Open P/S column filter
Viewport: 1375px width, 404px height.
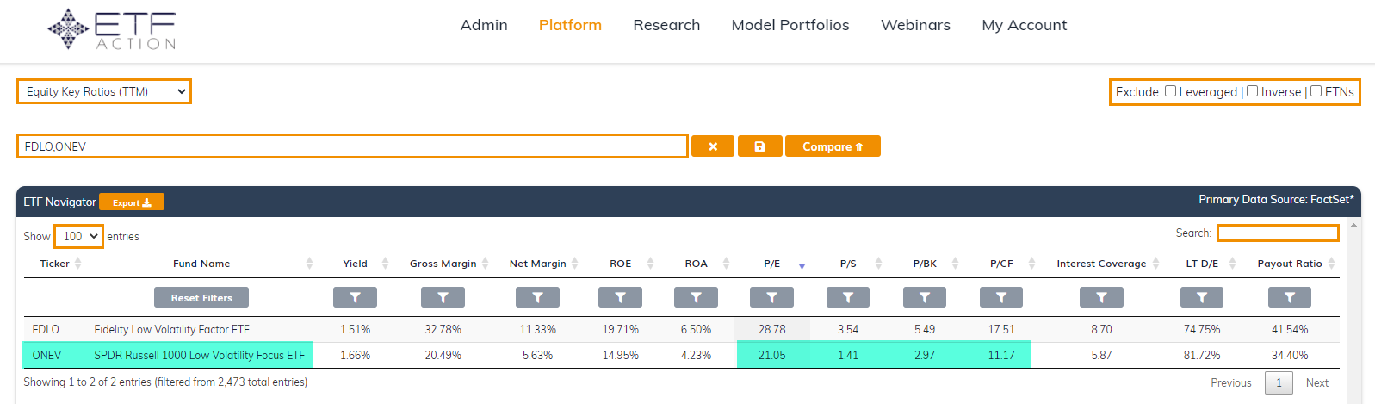click(x=848, y=297)
